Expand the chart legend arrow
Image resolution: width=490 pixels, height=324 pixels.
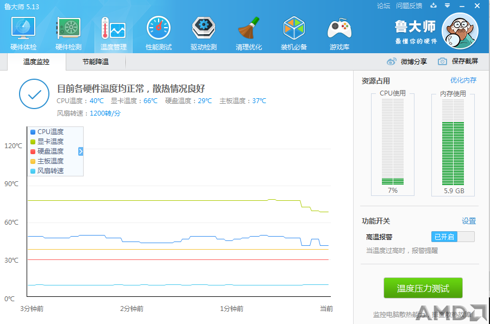pos(80,151)
